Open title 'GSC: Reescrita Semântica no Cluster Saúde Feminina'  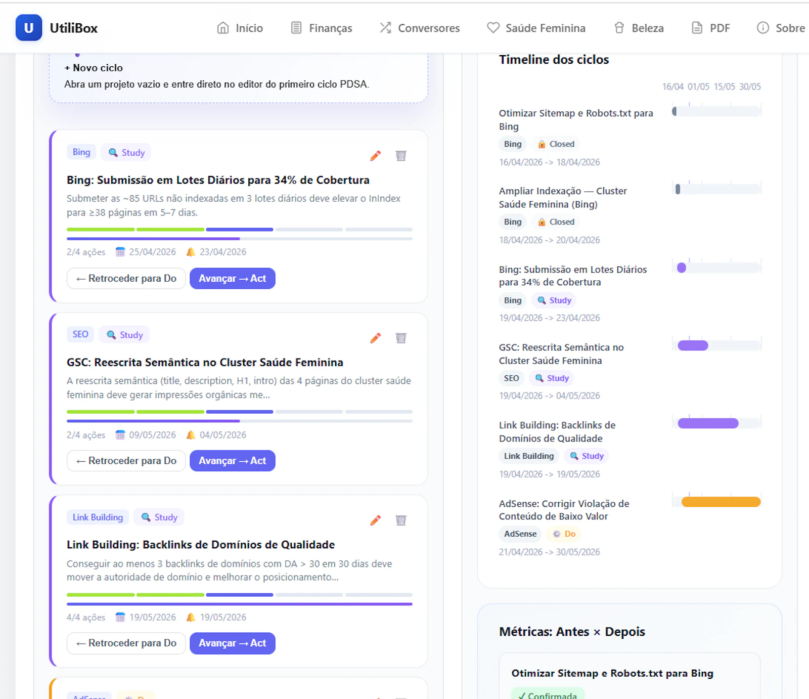(205, 362)
